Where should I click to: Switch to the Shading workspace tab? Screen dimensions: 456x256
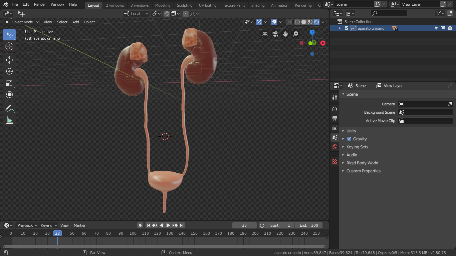(258, 5)
